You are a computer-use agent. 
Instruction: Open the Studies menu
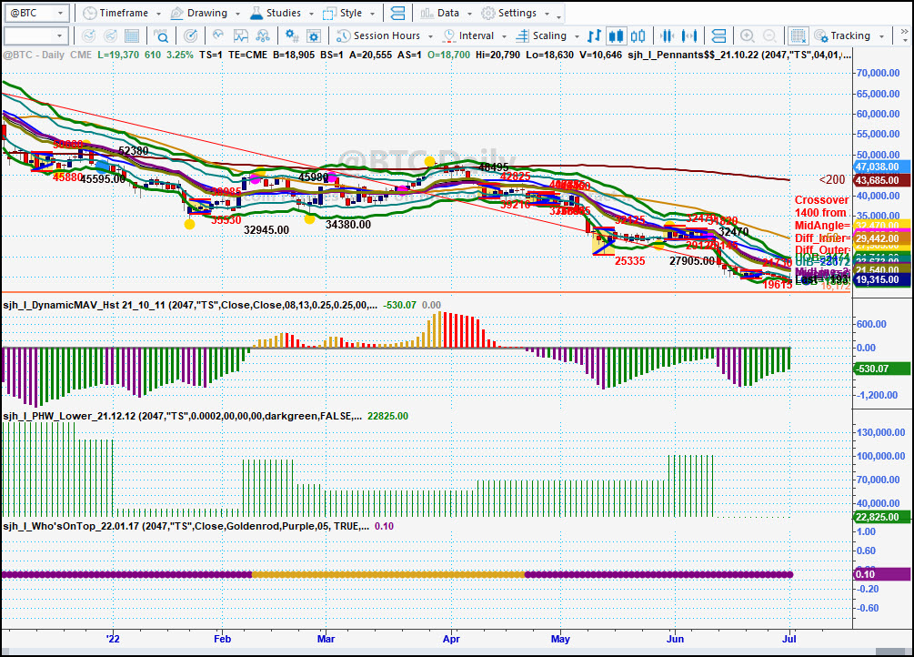(281, 13)
